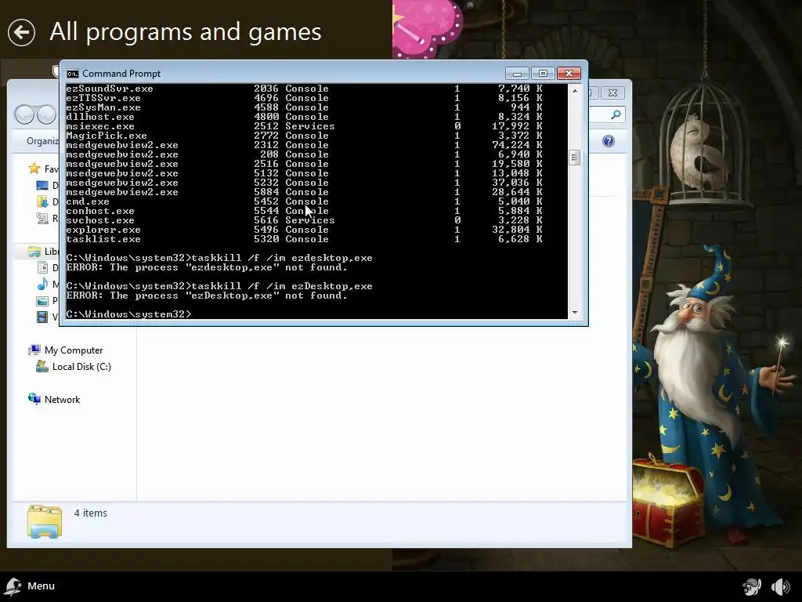The image size is (802, 602).
Task: Click the ezTTSSvr.exe process row
Action: tap(304, 98)
